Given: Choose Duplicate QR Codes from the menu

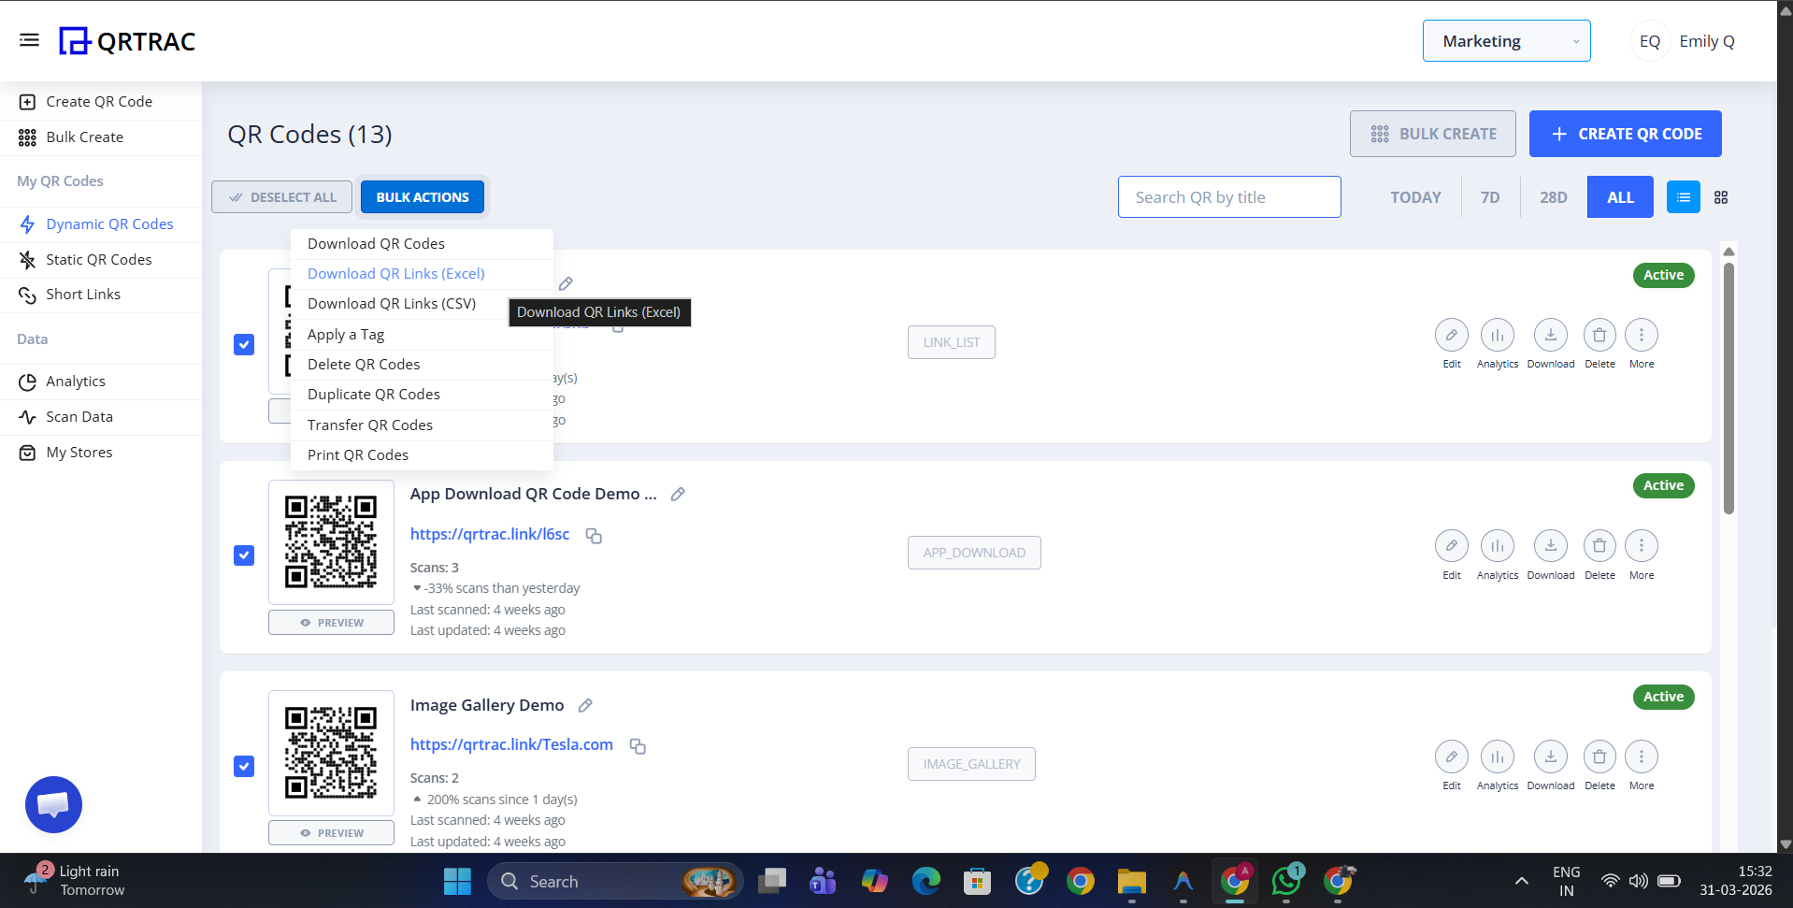Looking at the screenshot, I should coord(373,394).
